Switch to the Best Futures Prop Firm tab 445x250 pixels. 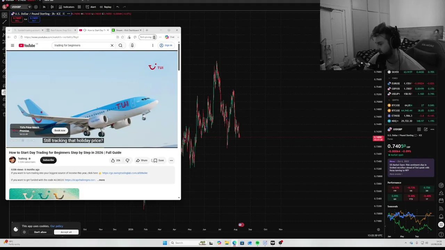point(60,30)
